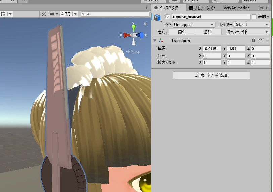Image resolution: width=273 pixels, height=192 pixels.
Task: Open the タグ Untagged dropdown
Action: 194,25
